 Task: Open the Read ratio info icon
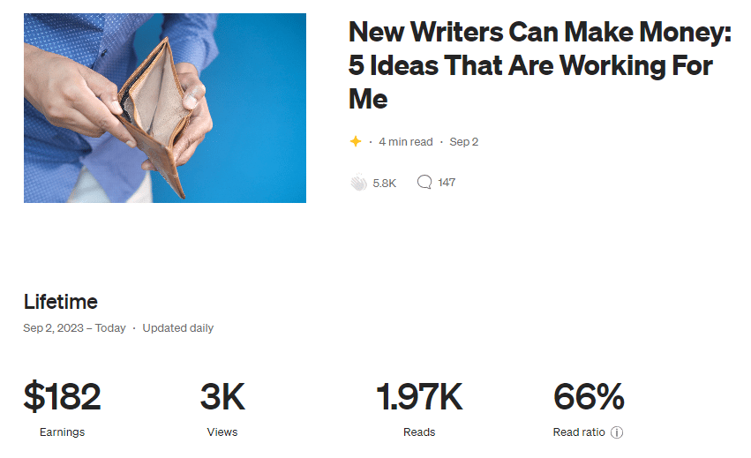617,432
